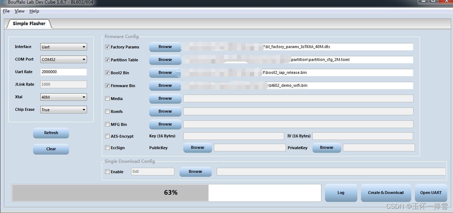Open the File menu
Screen dimensions: 453x213
click(x=6, y=11)
